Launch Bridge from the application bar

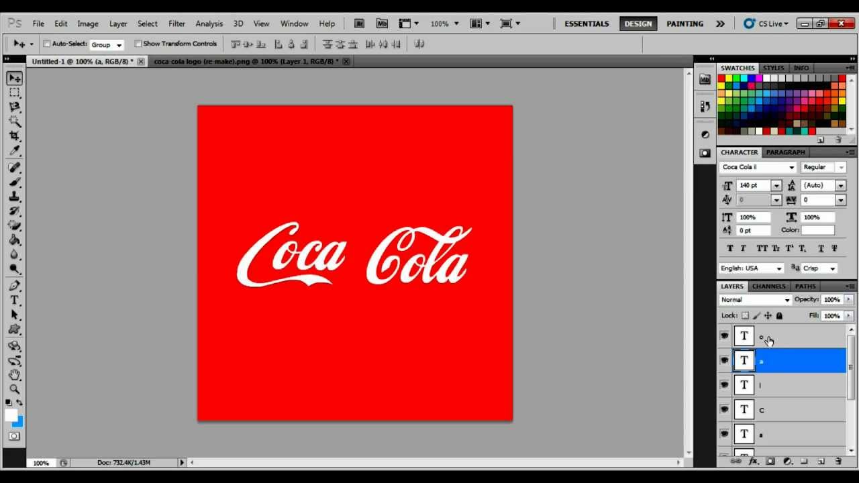pos(360,23)
